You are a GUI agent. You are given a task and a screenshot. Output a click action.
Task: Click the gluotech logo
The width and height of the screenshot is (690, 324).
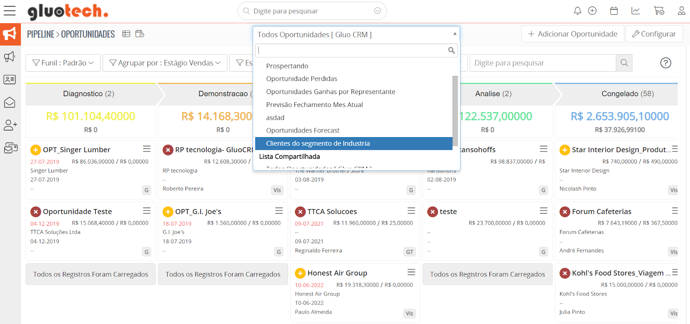point(68,12)
